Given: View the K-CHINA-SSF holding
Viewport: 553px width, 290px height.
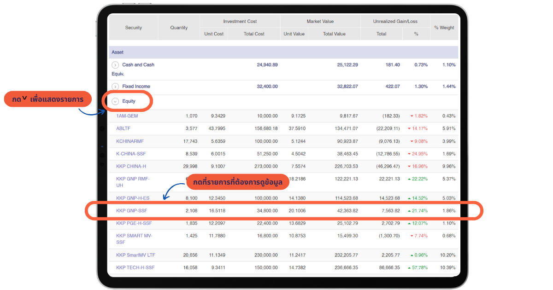Looking at the screenshot, I should point(131,154).
